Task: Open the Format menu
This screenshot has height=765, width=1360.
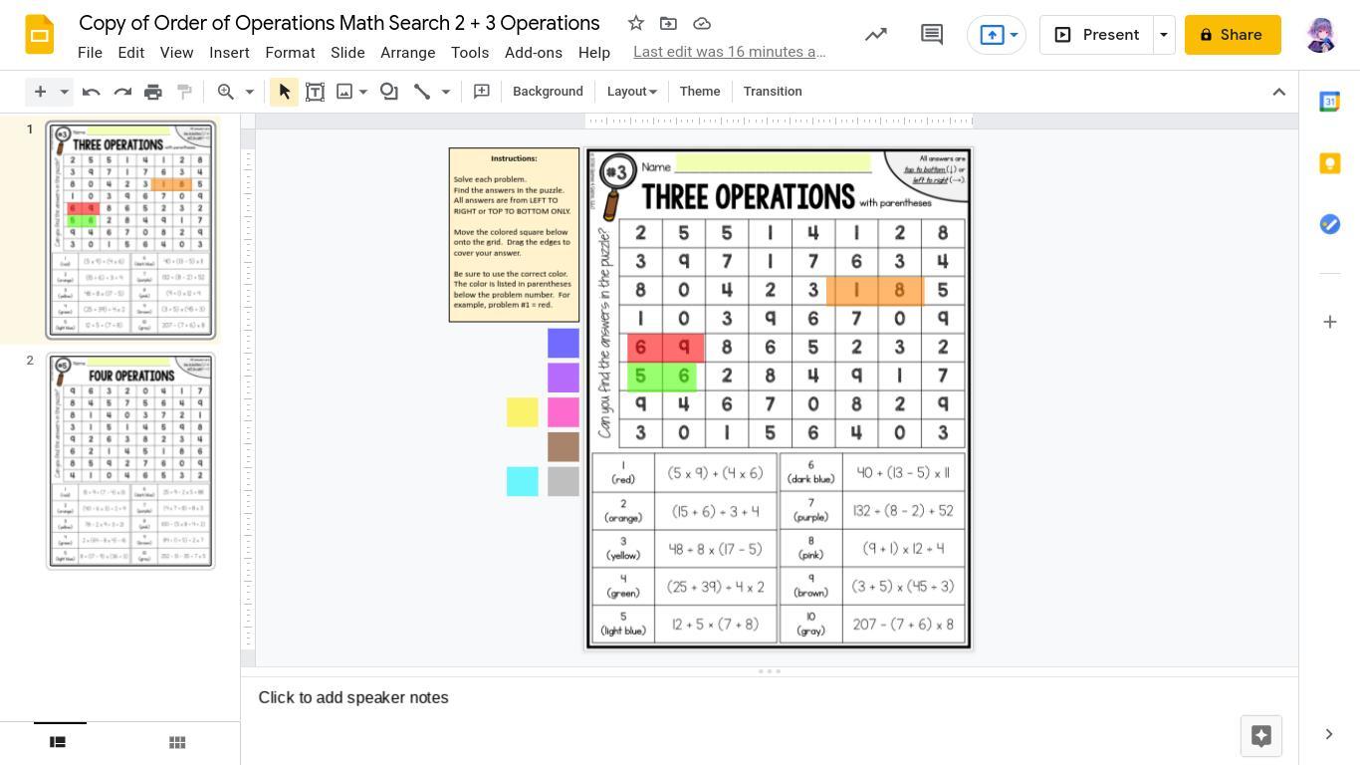Action: [x=290, y=53]
